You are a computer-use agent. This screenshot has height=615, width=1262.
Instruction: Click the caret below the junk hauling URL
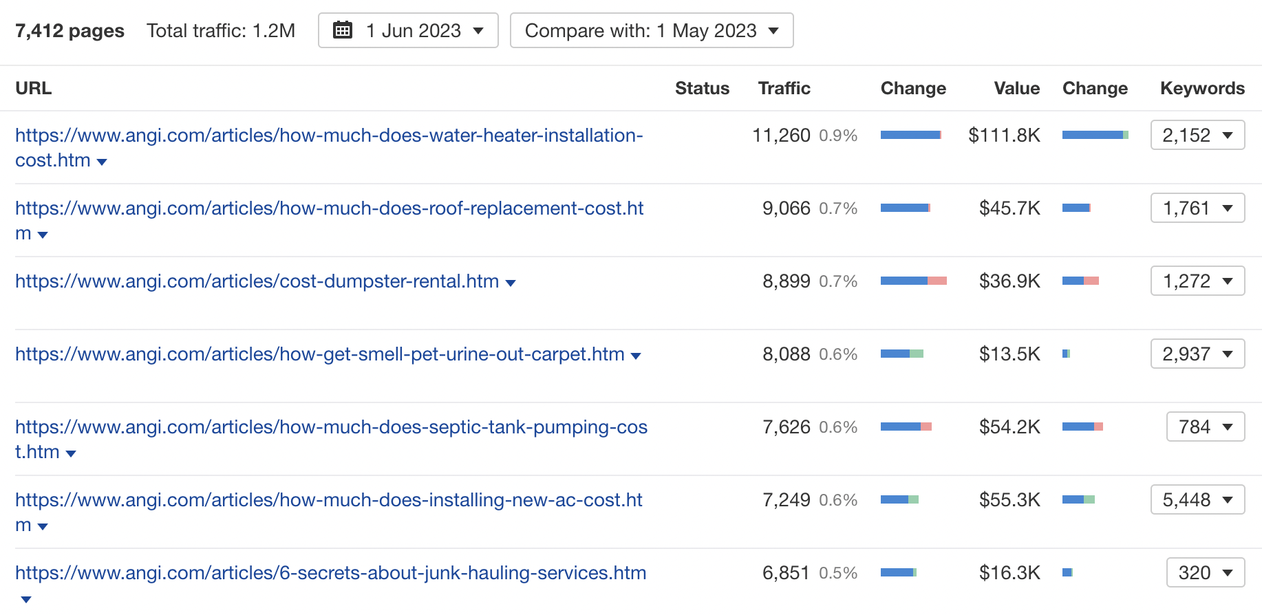26,600
